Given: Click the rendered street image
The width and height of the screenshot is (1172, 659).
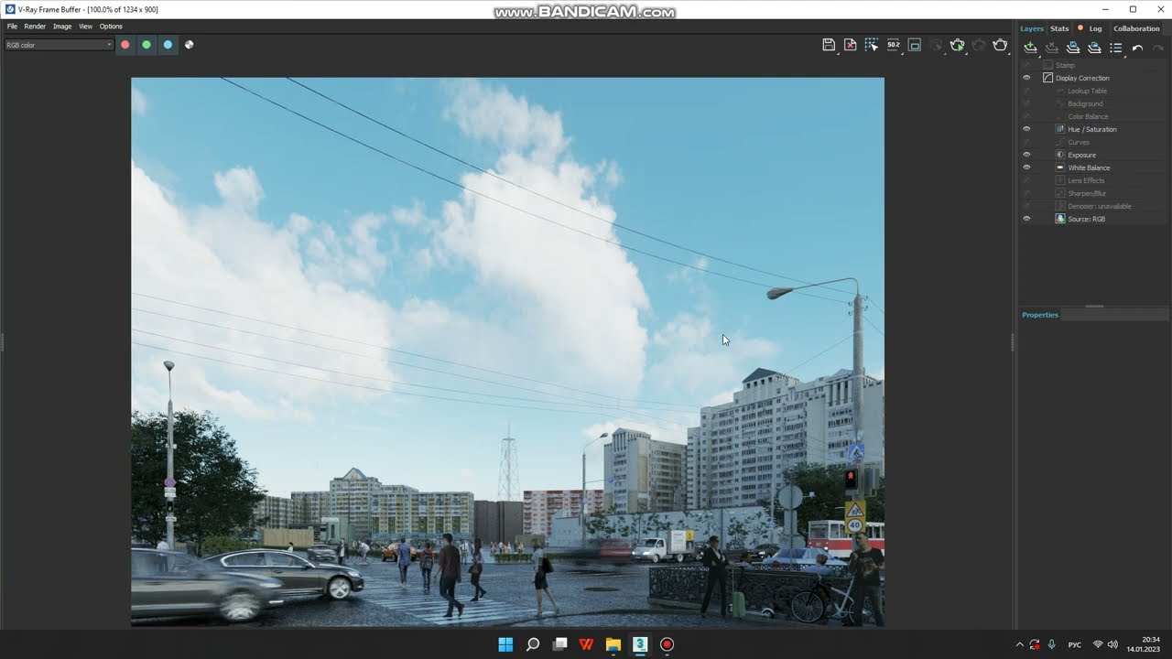Looking at the screenshot, I should coord(507,351).
